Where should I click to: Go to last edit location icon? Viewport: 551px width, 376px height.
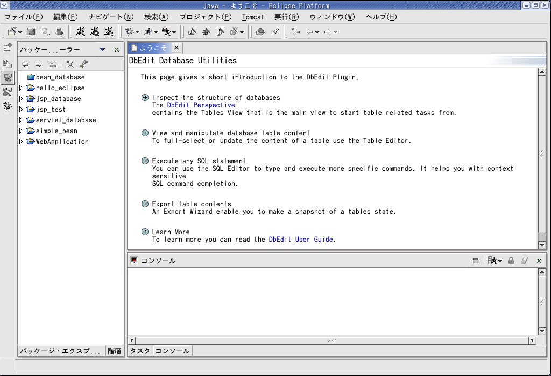click(295, 32)
